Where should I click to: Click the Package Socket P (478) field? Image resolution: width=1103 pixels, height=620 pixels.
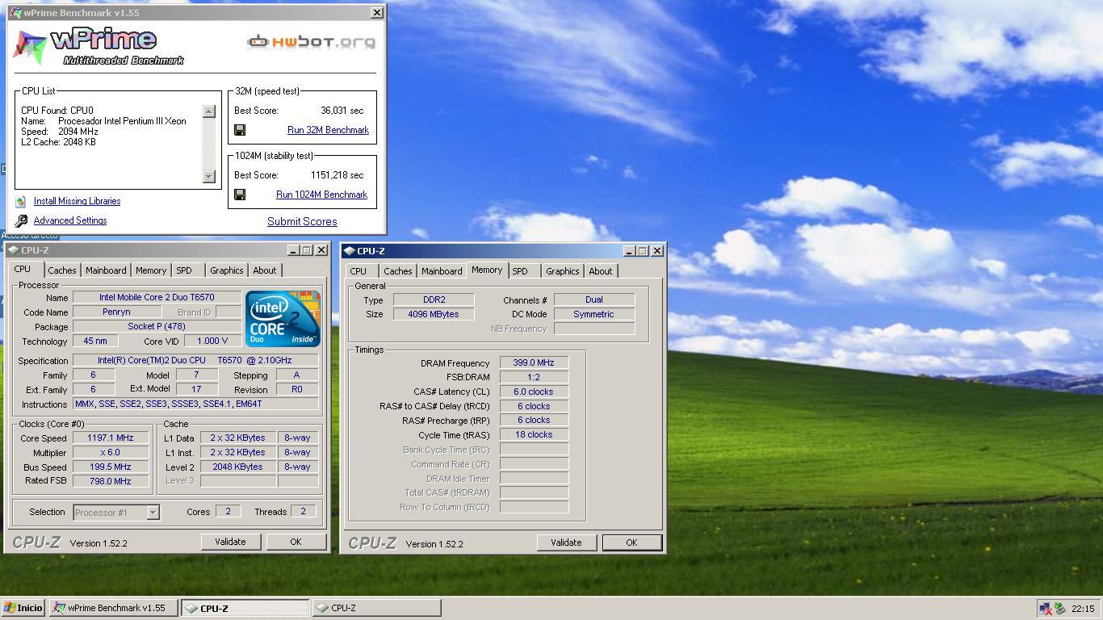point(157,326)
